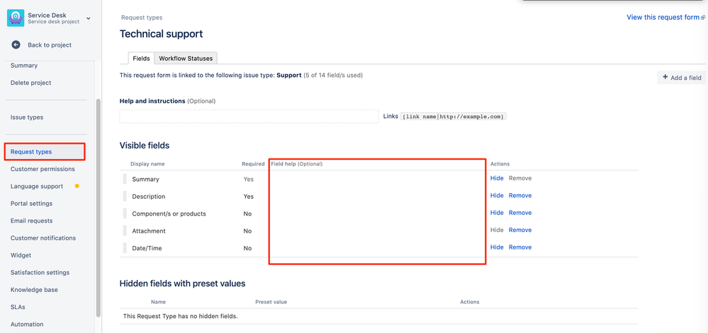Remove the Attachment field
Image resolution: width=708 pixels, height=333 pixels.
pyautogui.click(x=520, y=230)
